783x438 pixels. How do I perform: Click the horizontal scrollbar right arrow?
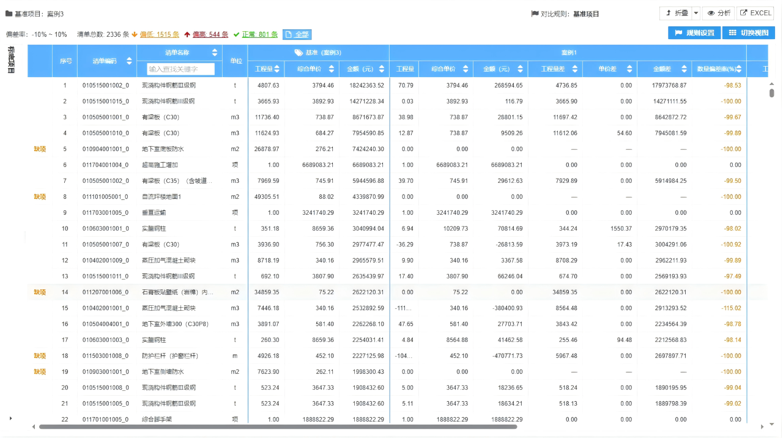click(762, 426)
